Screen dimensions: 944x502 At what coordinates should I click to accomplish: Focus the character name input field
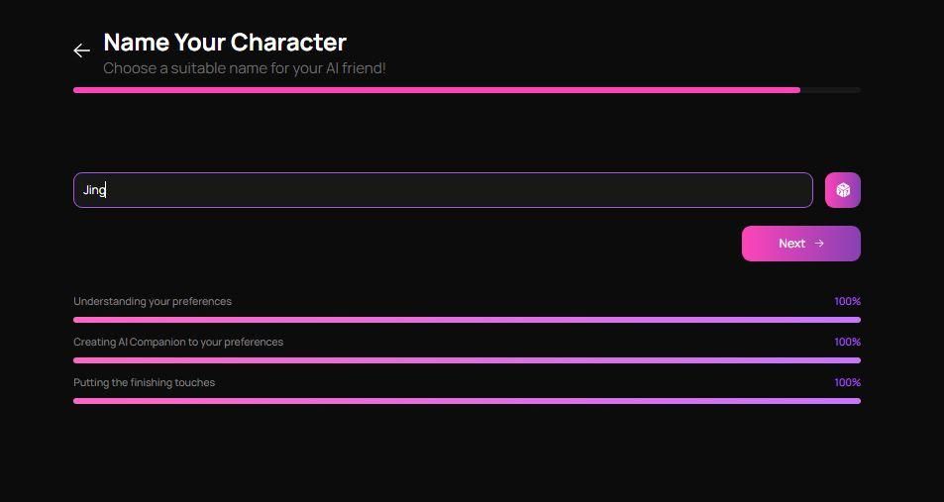pyautogui.click(x=443, y=190)
